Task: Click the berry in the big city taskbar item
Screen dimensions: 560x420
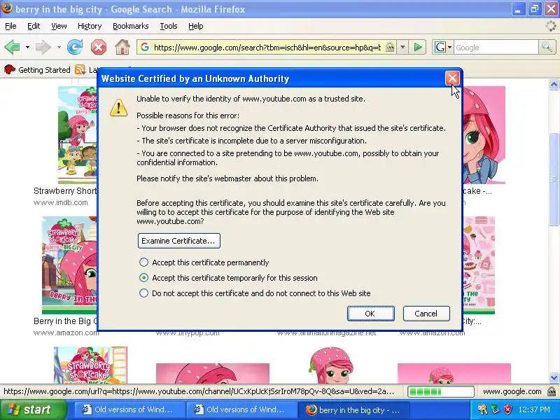Action: pos(353,409)
